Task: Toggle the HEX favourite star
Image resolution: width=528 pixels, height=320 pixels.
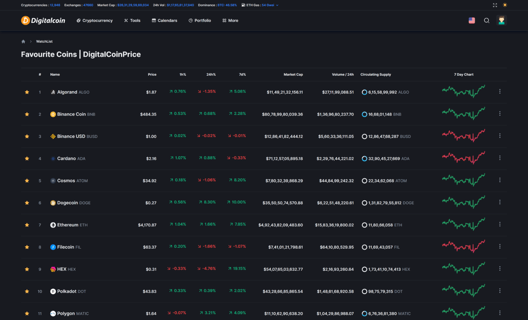Action: pos(27,269)
